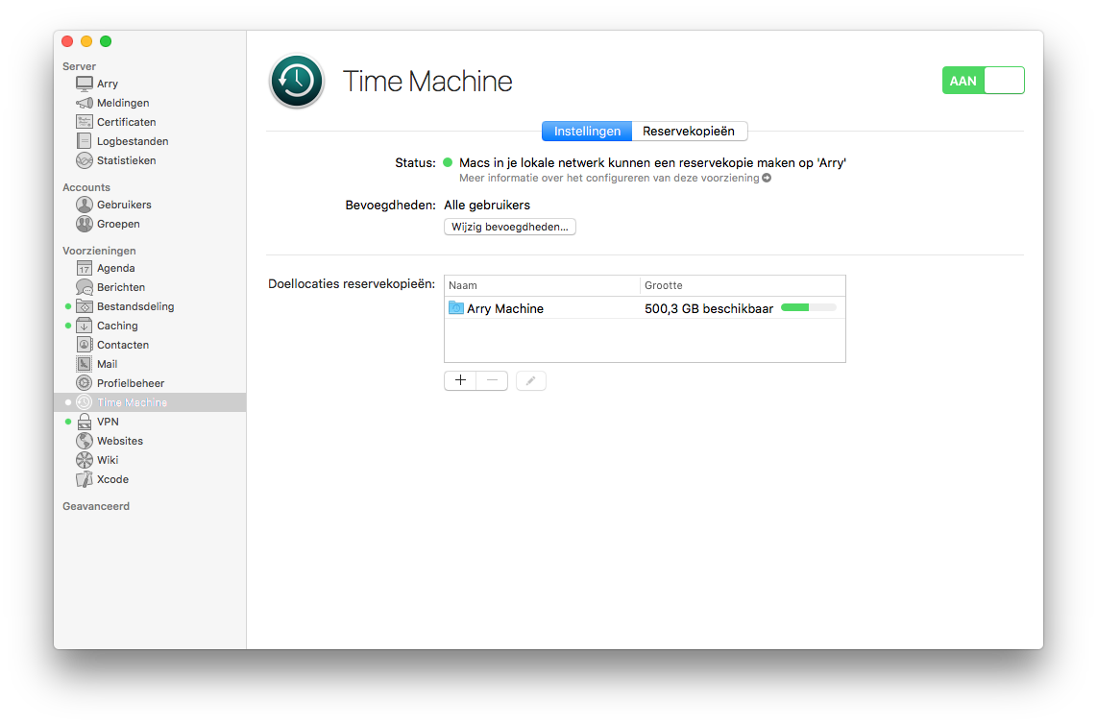Open the configuration info arrow link
This screenshot has width=1097, height=726.
(767, 178)
